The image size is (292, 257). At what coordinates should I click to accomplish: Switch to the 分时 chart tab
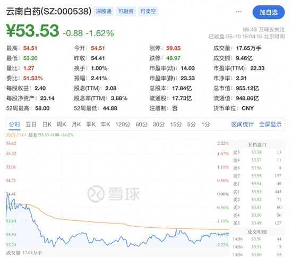(x=14, y=124)
